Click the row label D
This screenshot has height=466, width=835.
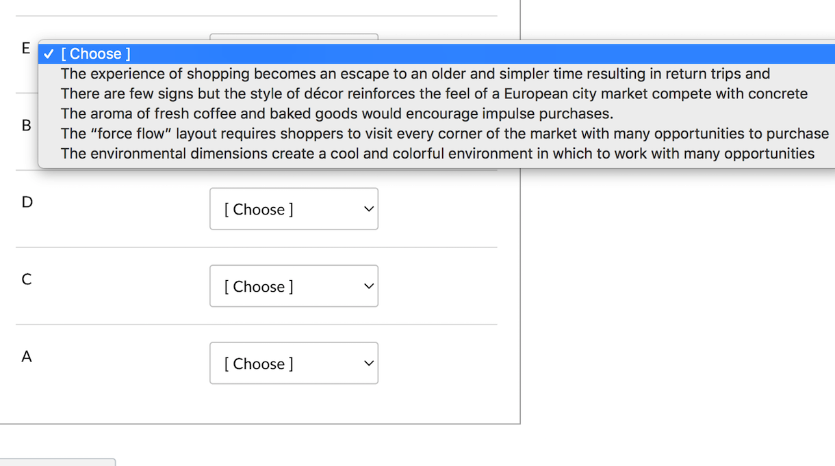coord(25,202)
